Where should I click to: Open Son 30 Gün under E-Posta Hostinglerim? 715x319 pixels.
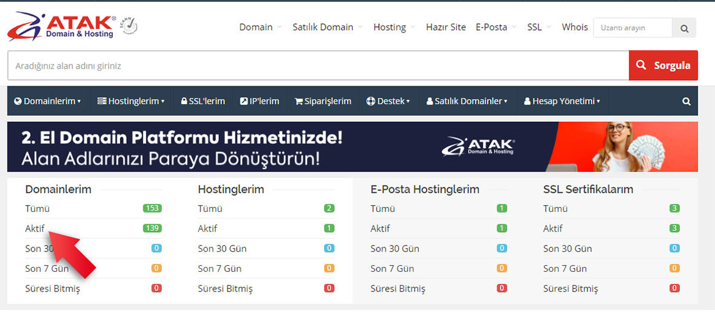click(395, 249)
